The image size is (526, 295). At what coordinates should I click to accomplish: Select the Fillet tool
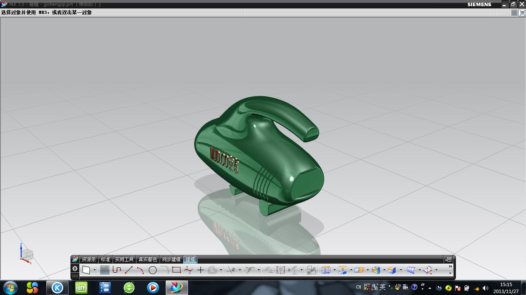pos(165,270)
